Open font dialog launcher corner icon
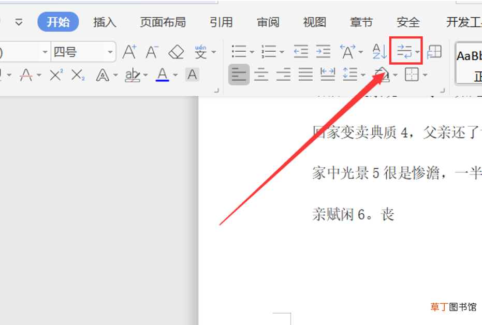Image resolution: width=482 pixels, height=325 pixels. (217, 91)
